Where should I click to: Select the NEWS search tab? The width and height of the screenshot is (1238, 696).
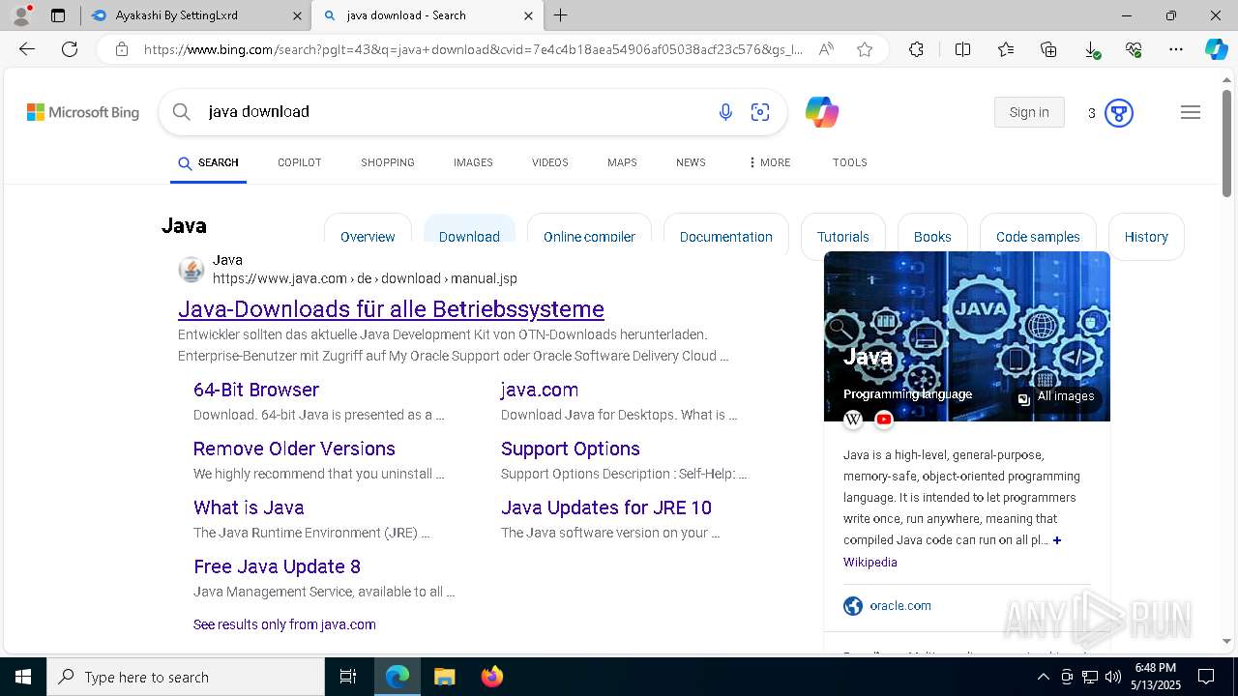691,162
